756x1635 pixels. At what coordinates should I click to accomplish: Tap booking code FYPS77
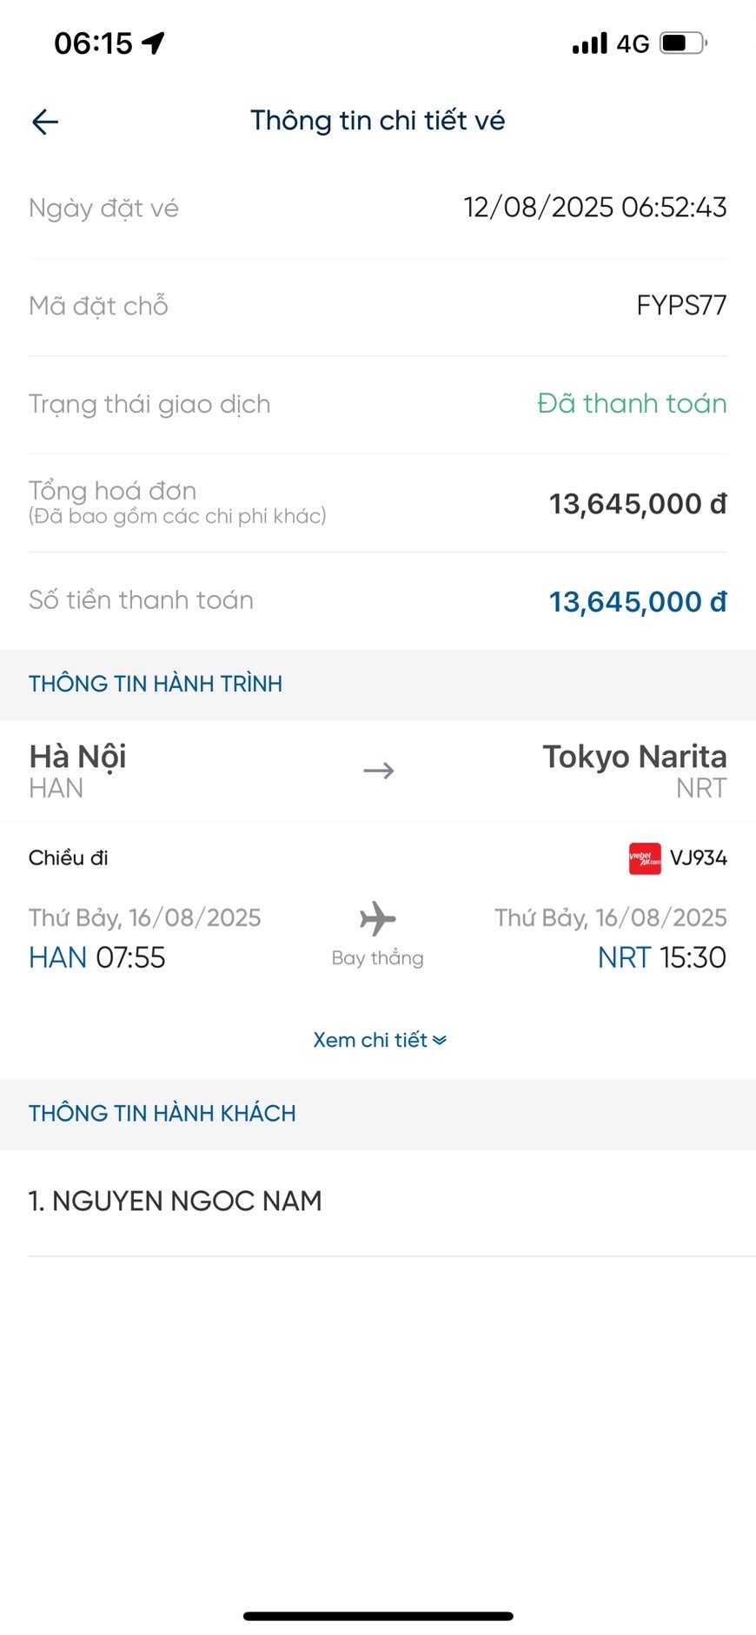tap(680, 306)
